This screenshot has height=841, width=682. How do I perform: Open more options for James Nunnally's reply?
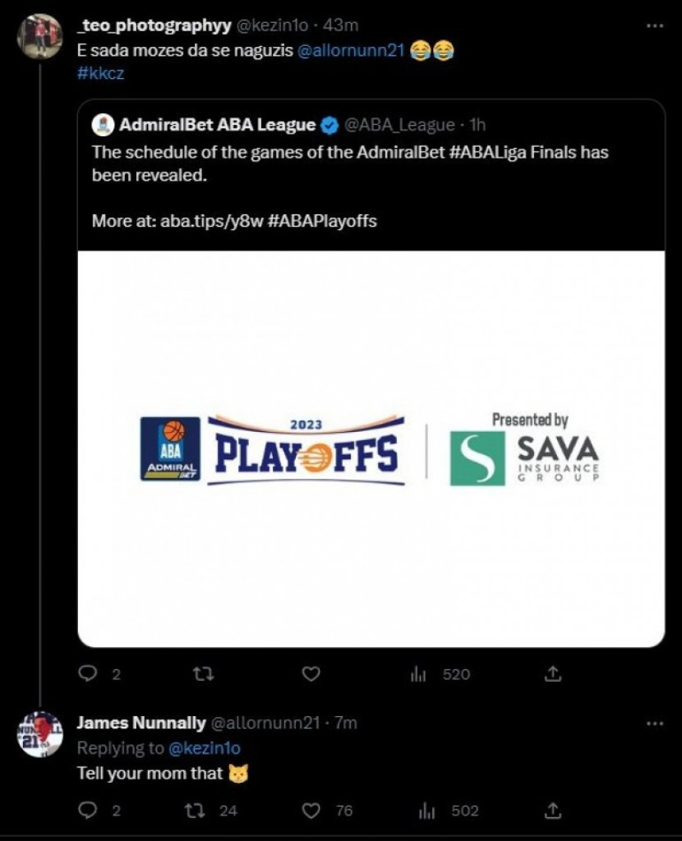coord(654,724)
